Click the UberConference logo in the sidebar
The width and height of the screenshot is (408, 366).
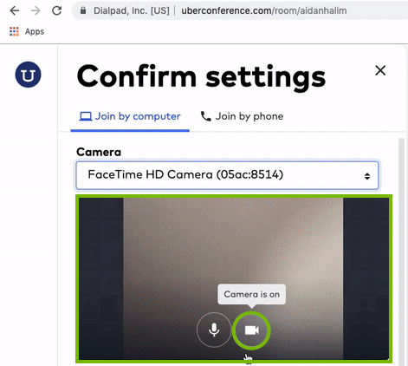point(28,75)
